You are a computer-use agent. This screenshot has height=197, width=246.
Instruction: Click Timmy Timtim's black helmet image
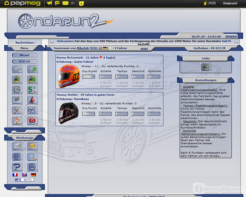click(68, 113)
